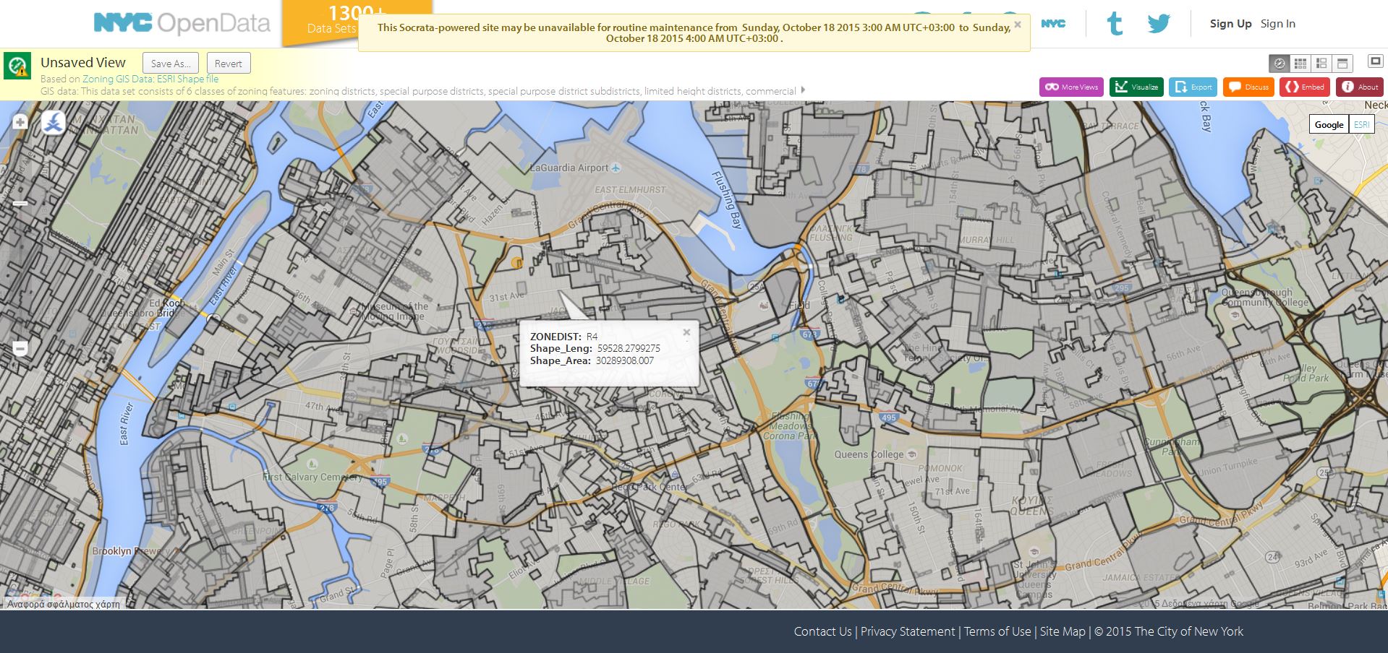The image size is (1388, 653).
Task: Open the Discuss tab
Action: click(1248, 87)
